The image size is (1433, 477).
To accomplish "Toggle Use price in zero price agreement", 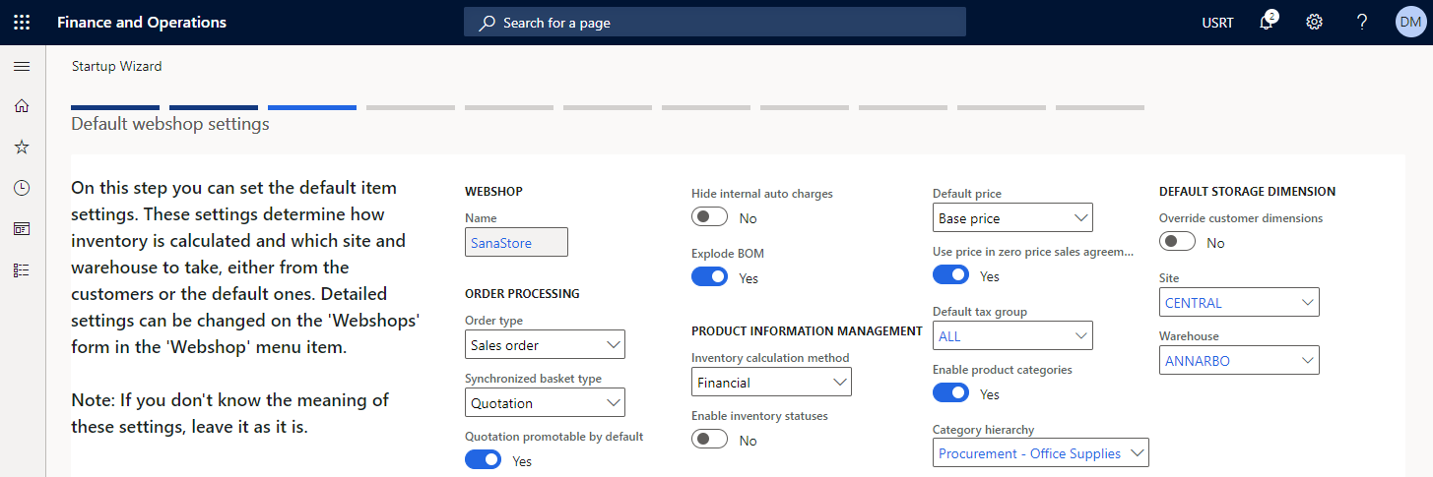I will tap(951, 275).
